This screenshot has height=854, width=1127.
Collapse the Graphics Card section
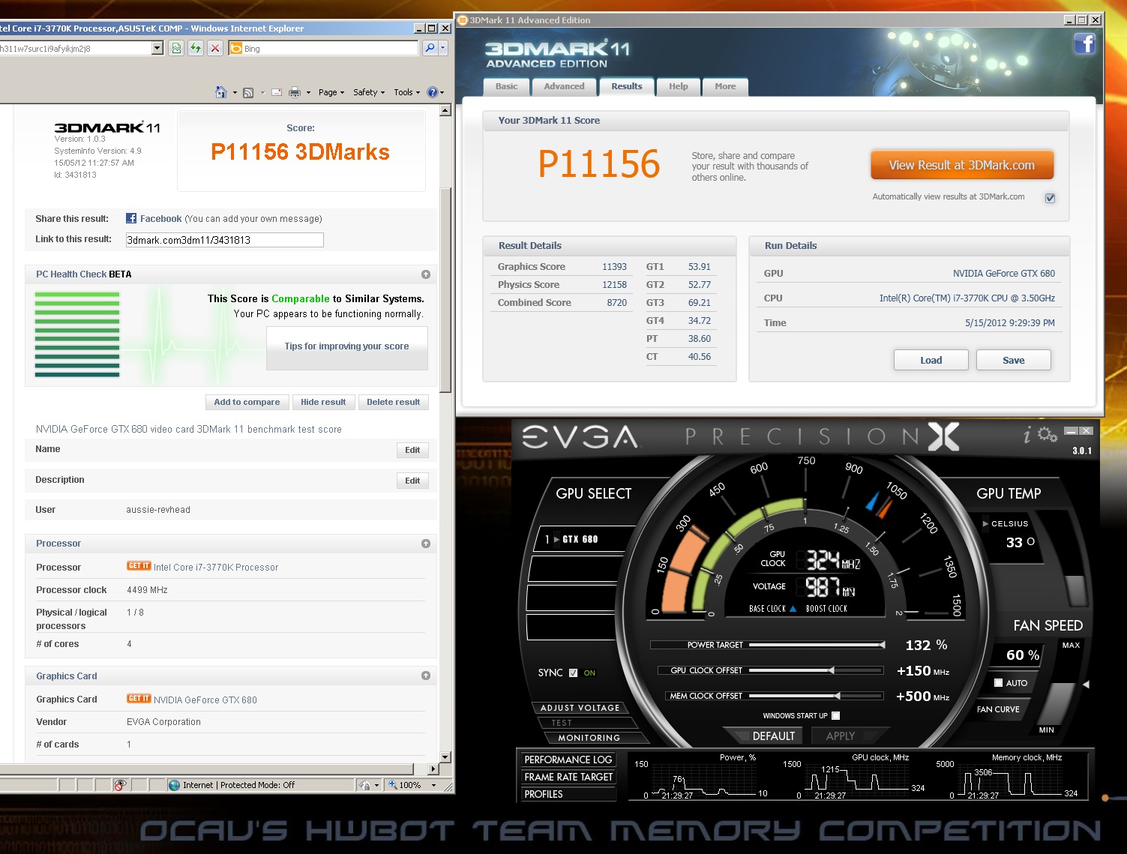pos(426,676)
